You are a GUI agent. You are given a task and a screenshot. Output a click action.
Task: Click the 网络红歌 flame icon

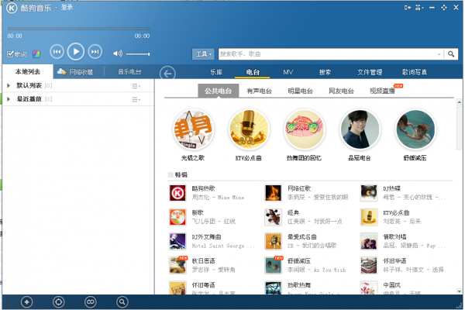point(273,193)
